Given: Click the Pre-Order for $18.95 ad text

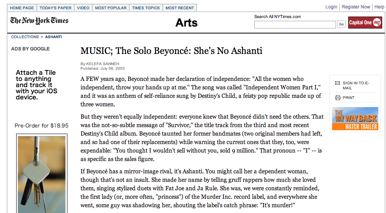Looking at the screenshot, I should [x=41, y=126].
